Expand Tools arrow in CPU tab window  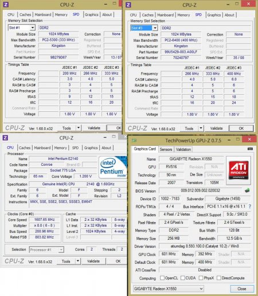78,261
